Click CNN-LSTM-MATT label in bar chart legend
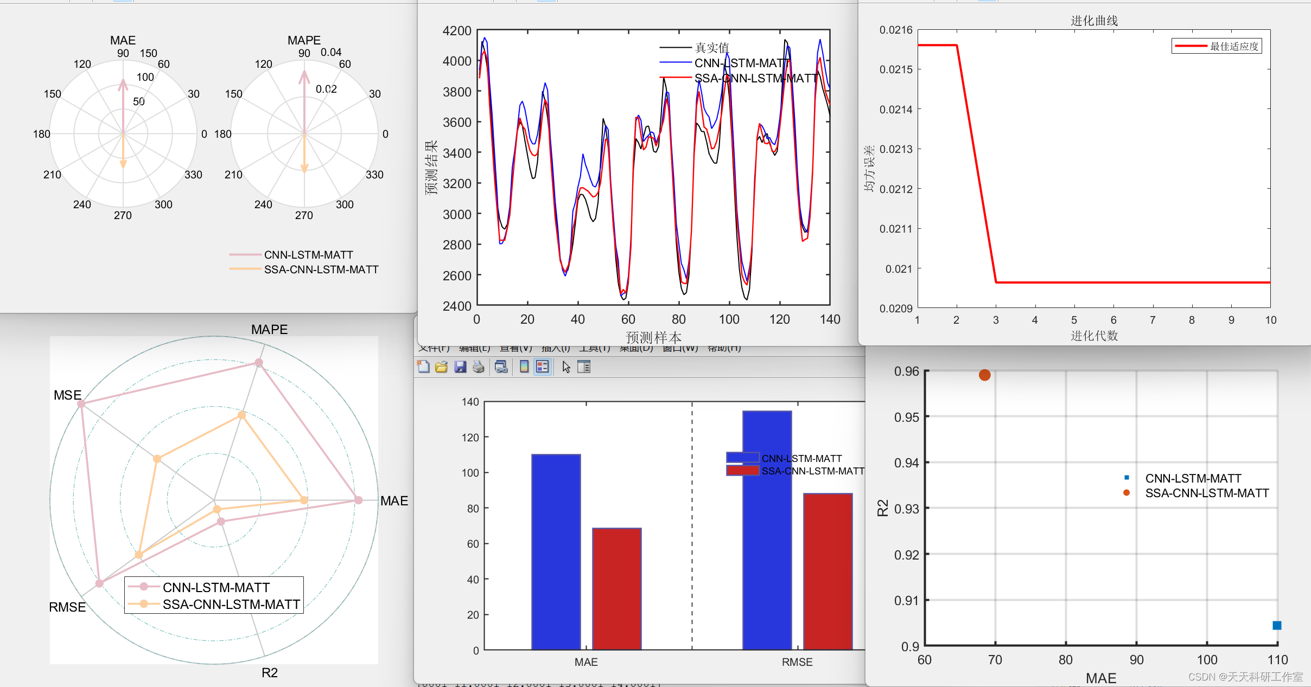This screenshot has width=1311, height=687. 801,459
